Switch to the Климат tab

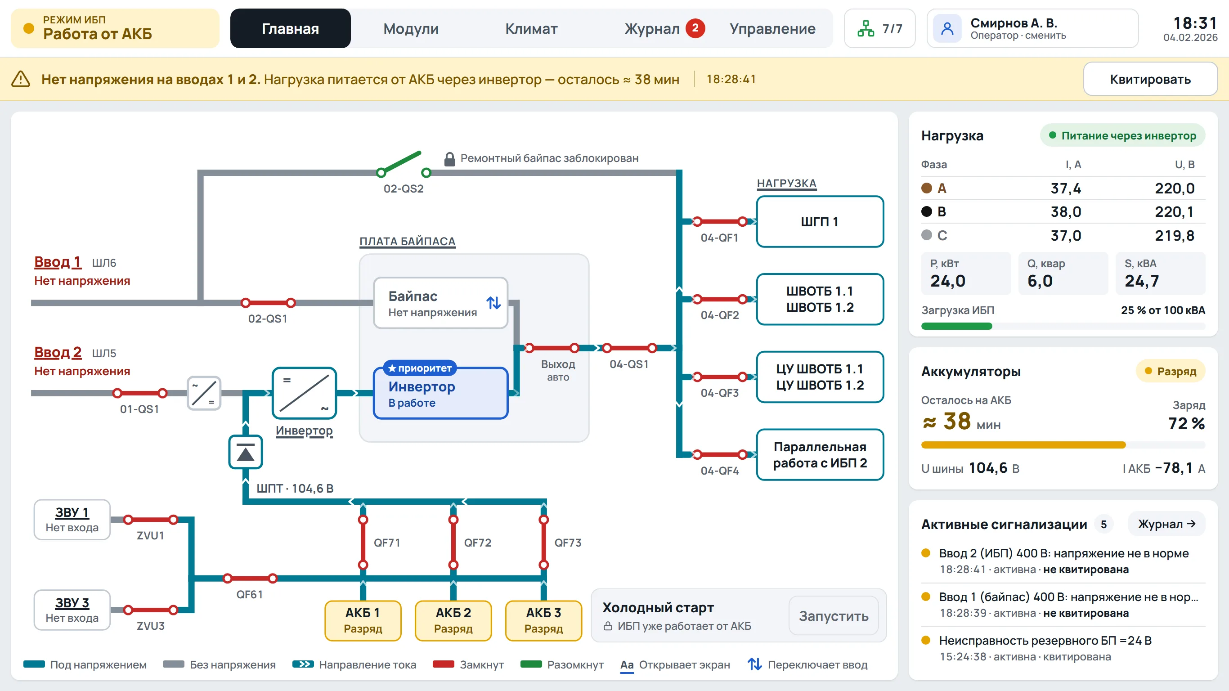pyautogui.click(x=531, y=29)
